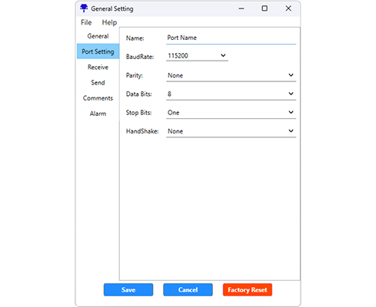Click the Cancel button

pyautogui.click(x=188, y=289)
